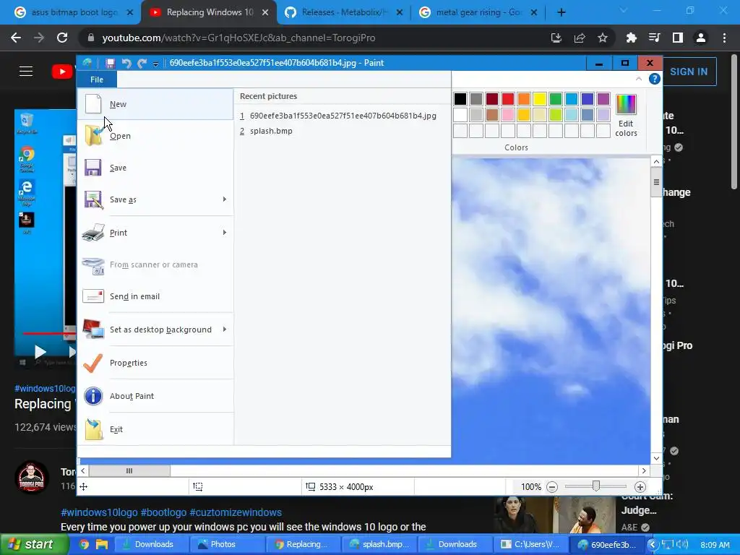The width and height of the screenshot is (740, 555).
Task: Expand the Save as submenu arrow
Action: point(225,199)
